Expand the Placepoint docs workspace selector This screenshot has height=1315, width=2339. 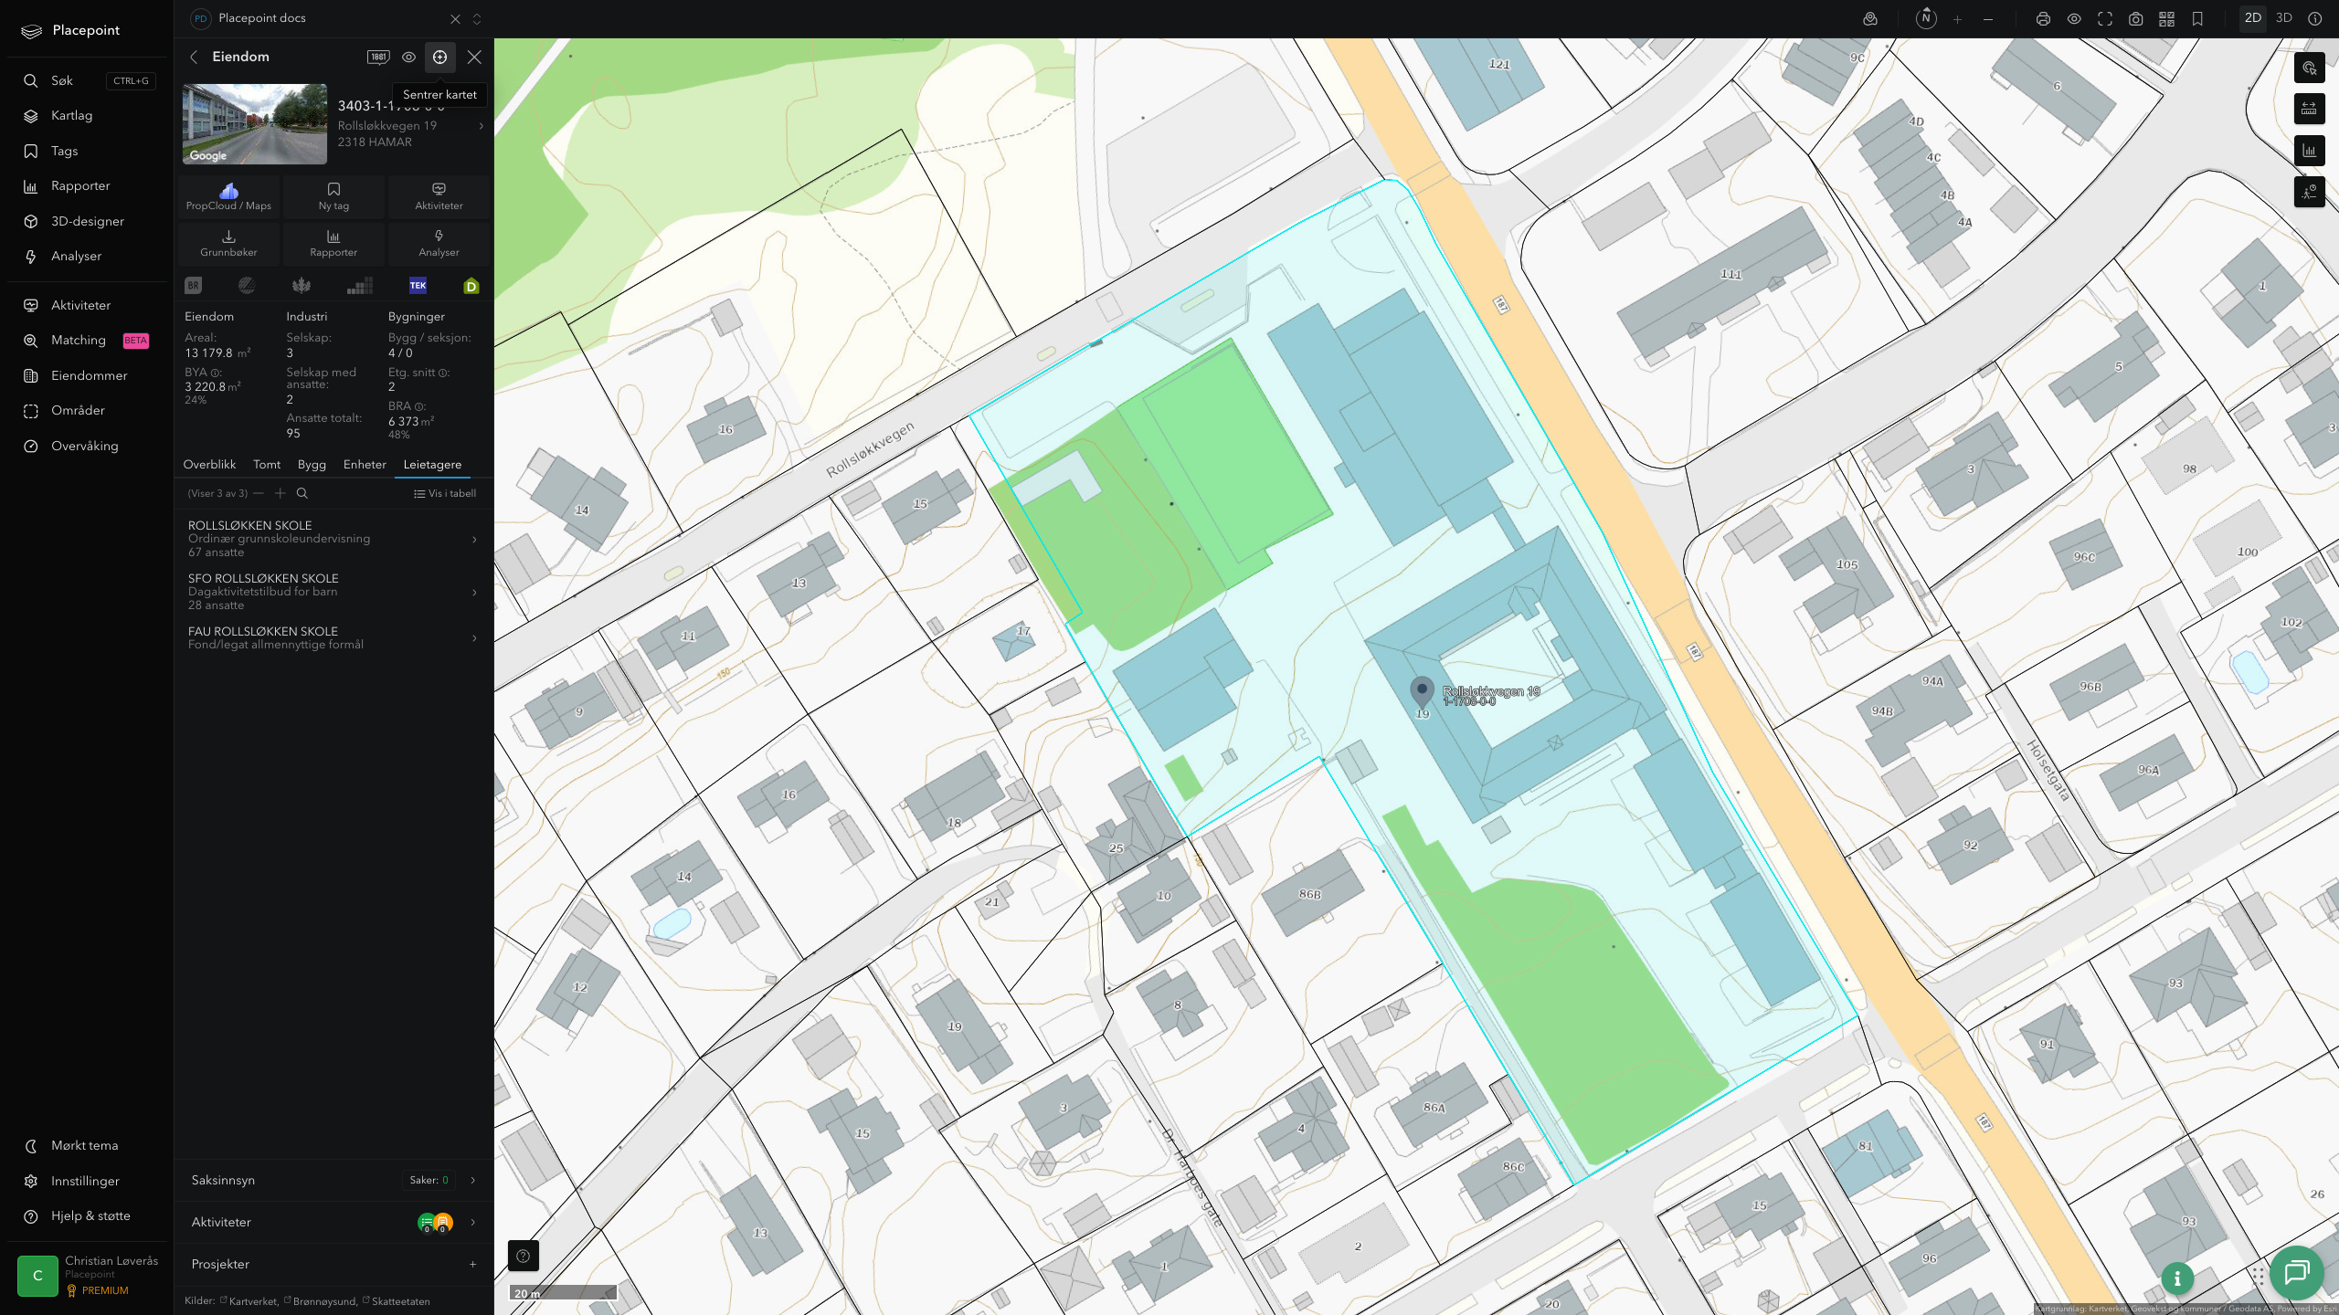(x=477, y=18)
